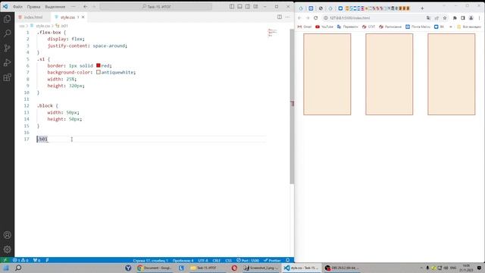This screenshot has height=273, width=485.
Task: Toggle the secondary sidebar layout icon
Action: pyautogui.click(x=248, y=7)
